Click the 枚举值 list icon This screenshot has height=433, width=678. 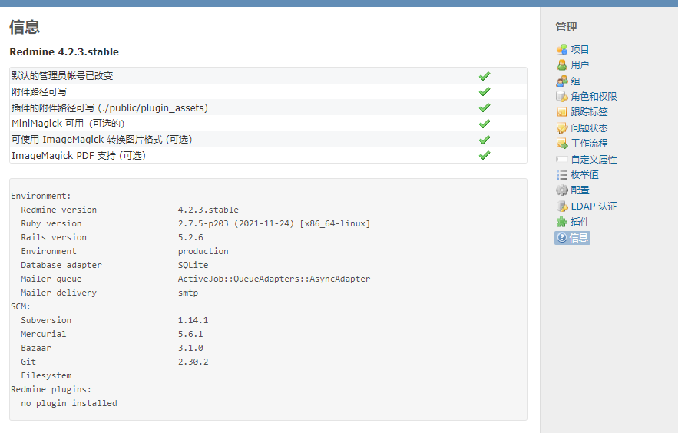(x=562, y=175)
